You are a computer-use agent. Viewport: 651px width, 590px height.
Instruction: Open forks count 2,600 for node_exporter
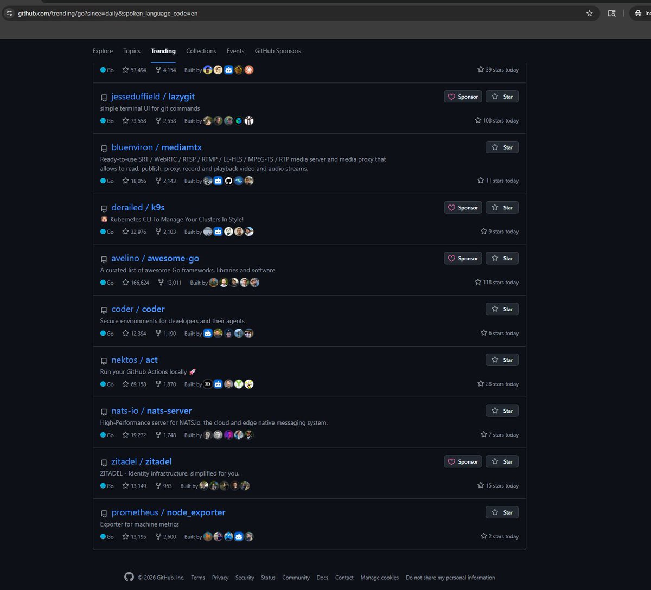tap(165, 537)
